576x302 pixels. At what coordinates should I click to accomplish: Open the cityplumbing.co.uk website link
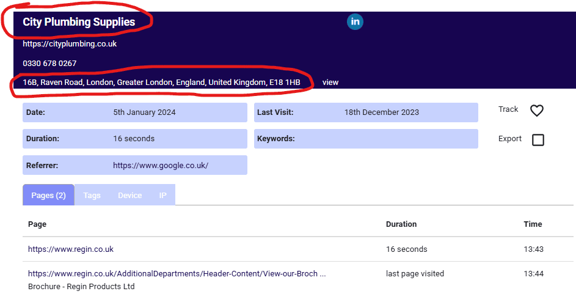click(x=70, y=44)
